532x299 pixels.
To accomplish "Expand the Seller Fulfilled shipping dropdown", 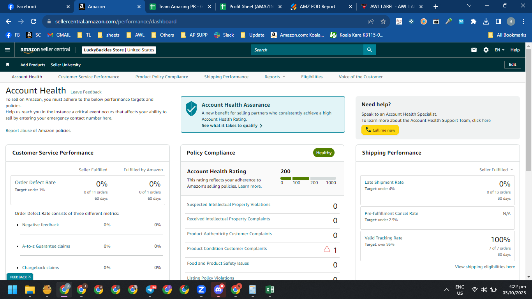I will click(x=496, y=170).
